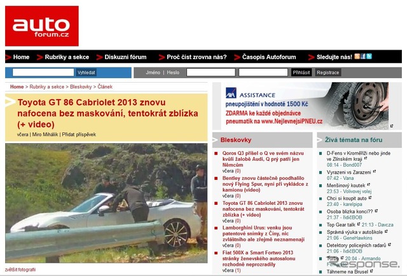Viewport: 407px width, 276px height.
Task: Open the RSS feed icon
Action: (x=357, y=57)
